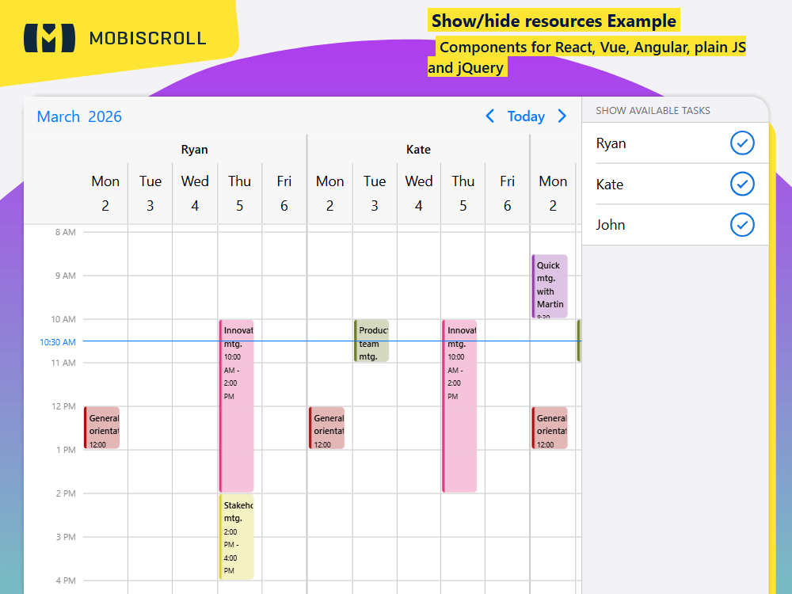Click the Ryan resource group header

(195, 149)
